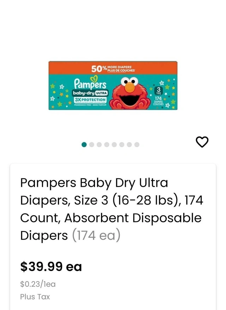Select the first (active) carousel dot

pos(84,144)
